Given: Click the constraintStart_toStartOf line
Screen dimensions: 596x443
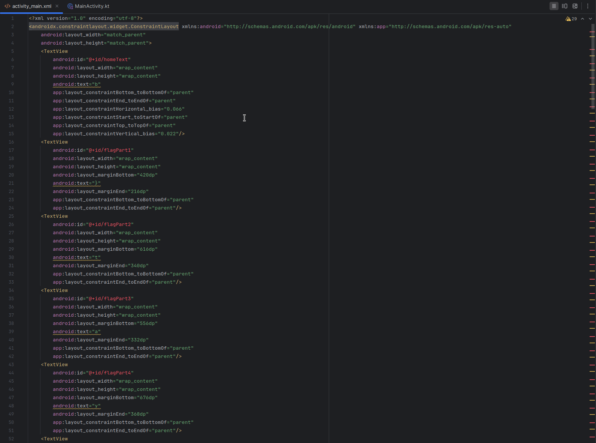Looking at the screenshot, I should point(120,117).
